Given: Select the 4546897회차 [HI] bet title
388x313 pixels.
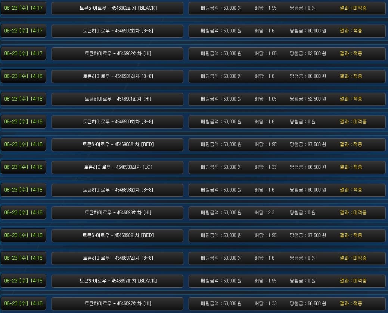Looking at the screenshot, I should click(x=117, y=304).
